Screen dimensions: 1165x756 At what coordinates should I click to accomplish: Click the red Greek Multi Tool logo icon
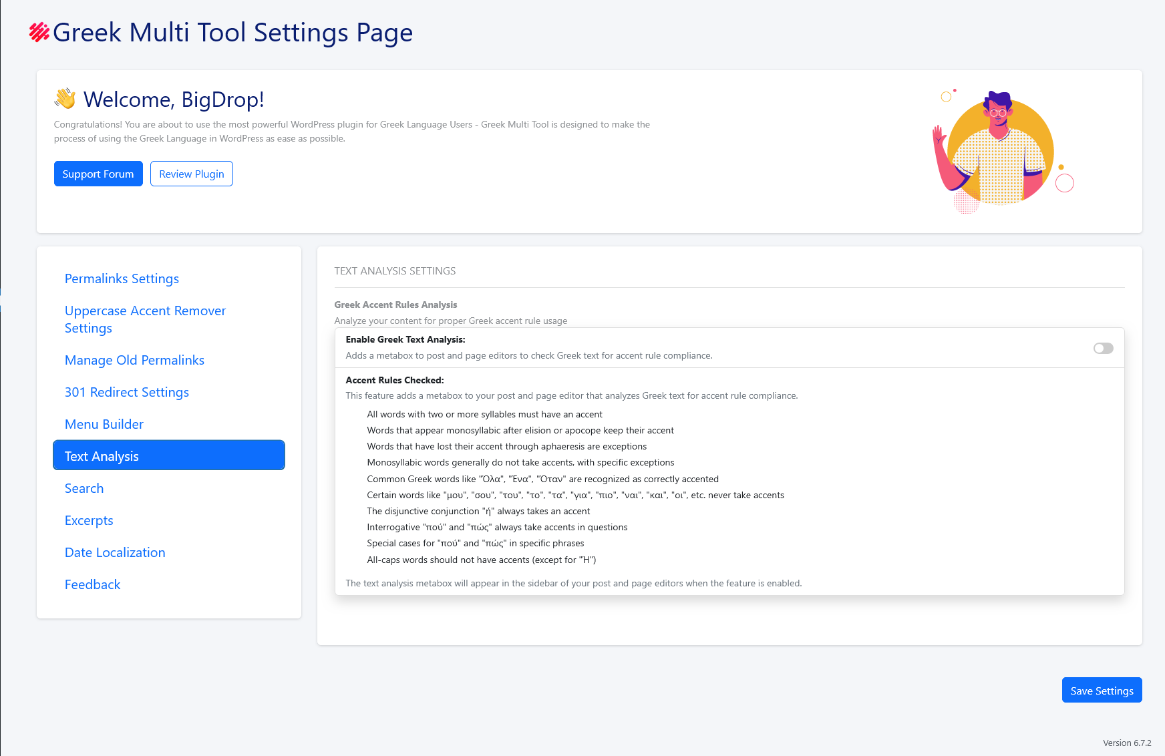pyautogui.click(x=39, y=32)
